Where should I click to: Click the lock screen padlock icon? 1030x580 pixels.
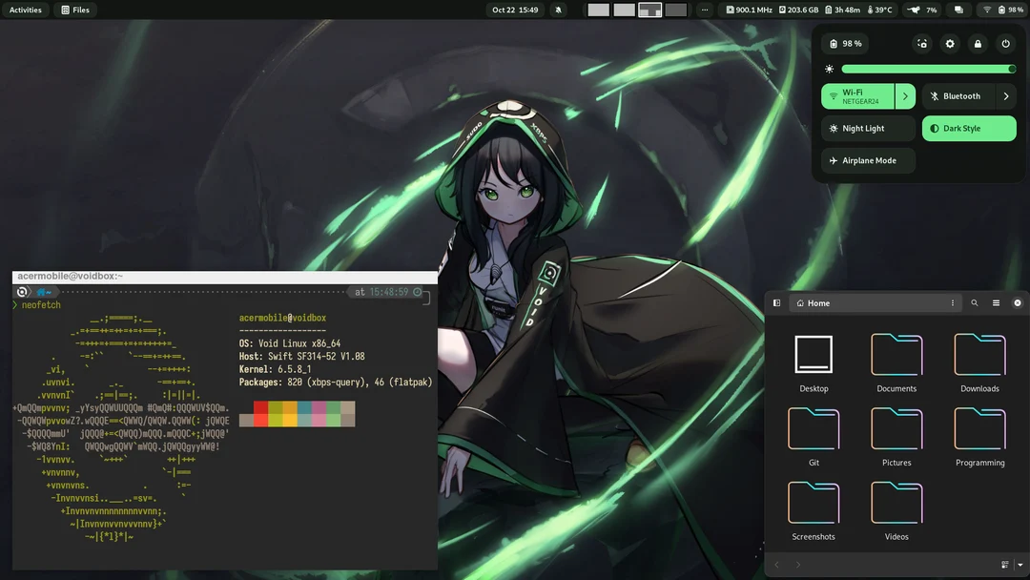point(978,43)
